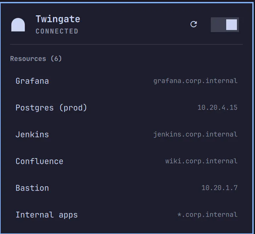This screenshot has height=234, width=255.
Task: Click the 10.20.1.7 address
Action: pos(219,188)
